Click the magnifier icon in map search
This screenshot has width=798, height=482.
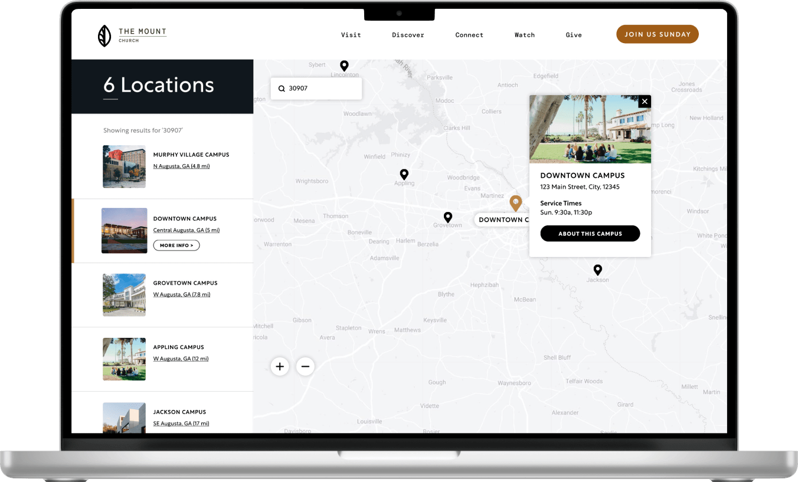[x=282, y=89]
